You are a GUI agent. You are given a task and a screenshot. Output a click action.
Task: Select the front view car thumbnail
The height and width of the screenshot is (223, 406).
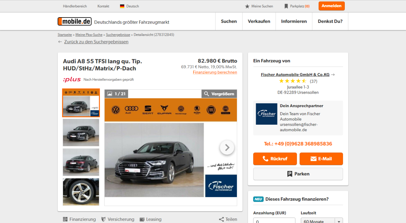pos(81,132)
